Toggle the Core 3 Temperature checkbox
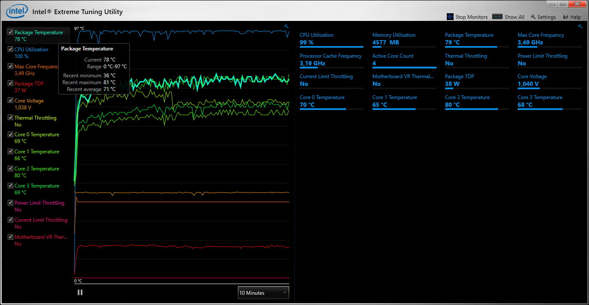 11,185
